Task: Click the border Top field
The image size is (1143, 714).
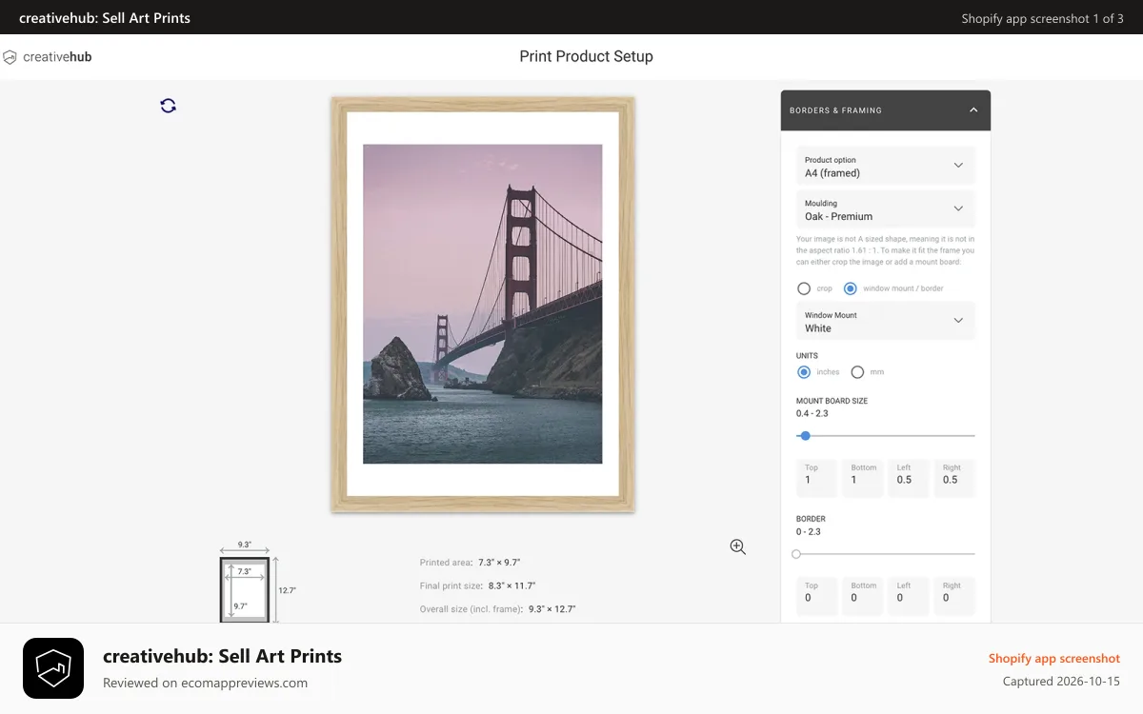Action: tap(816, 596)
